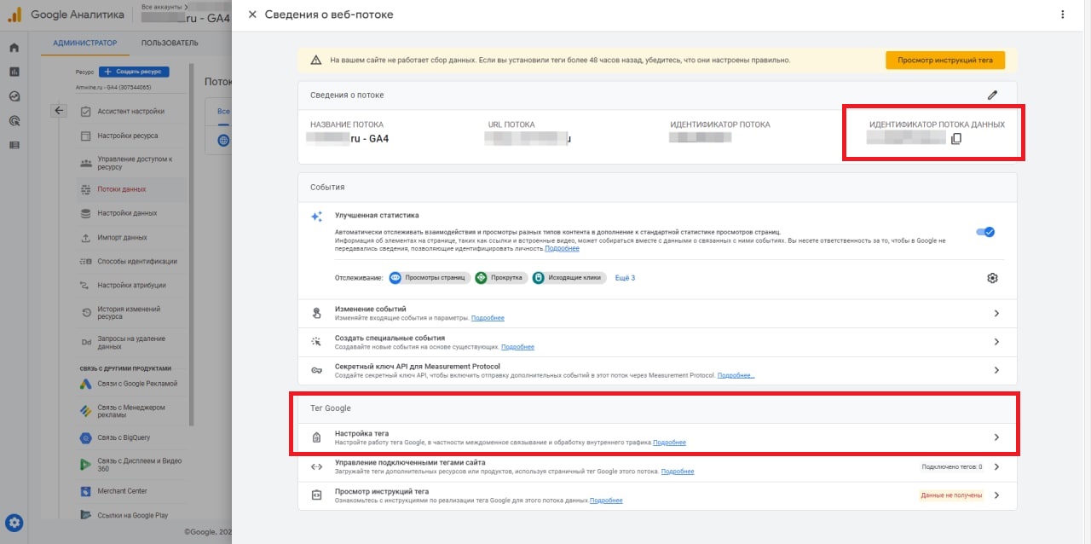Click the URL ПОТОКА label
The width and height of the screenshot is (1091, 544).
click(511, 124)
